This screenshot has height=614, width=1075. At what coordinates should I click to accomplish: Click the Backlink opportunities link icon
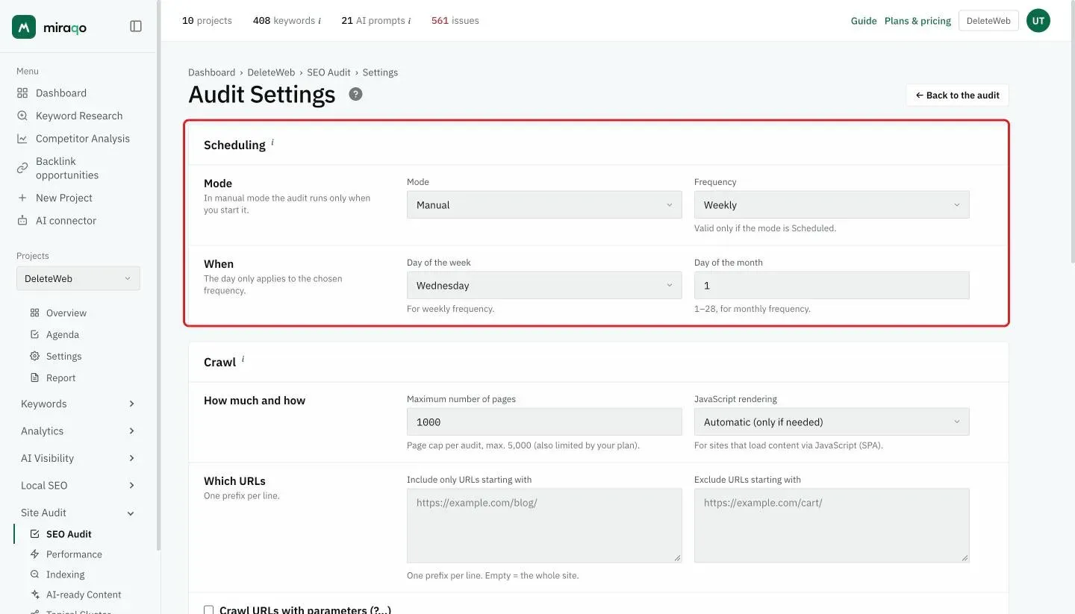pos(22,169)
